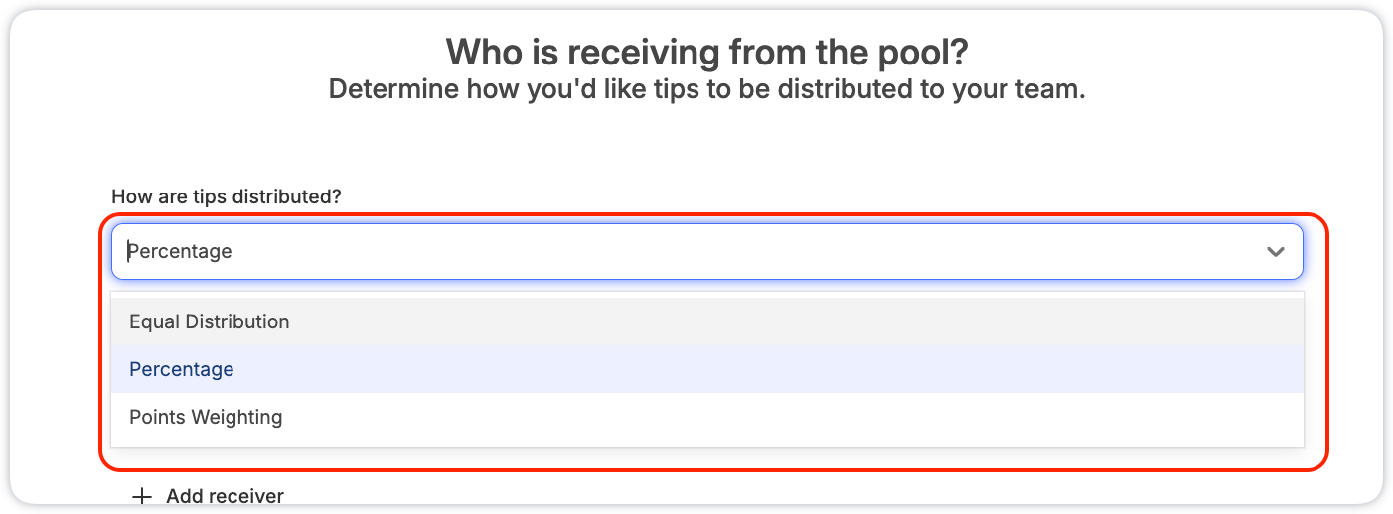Focus the dropdown field showing Percentage
Image resolution: width=1393 pixels, height=514 pixels.
coord(706,251)
